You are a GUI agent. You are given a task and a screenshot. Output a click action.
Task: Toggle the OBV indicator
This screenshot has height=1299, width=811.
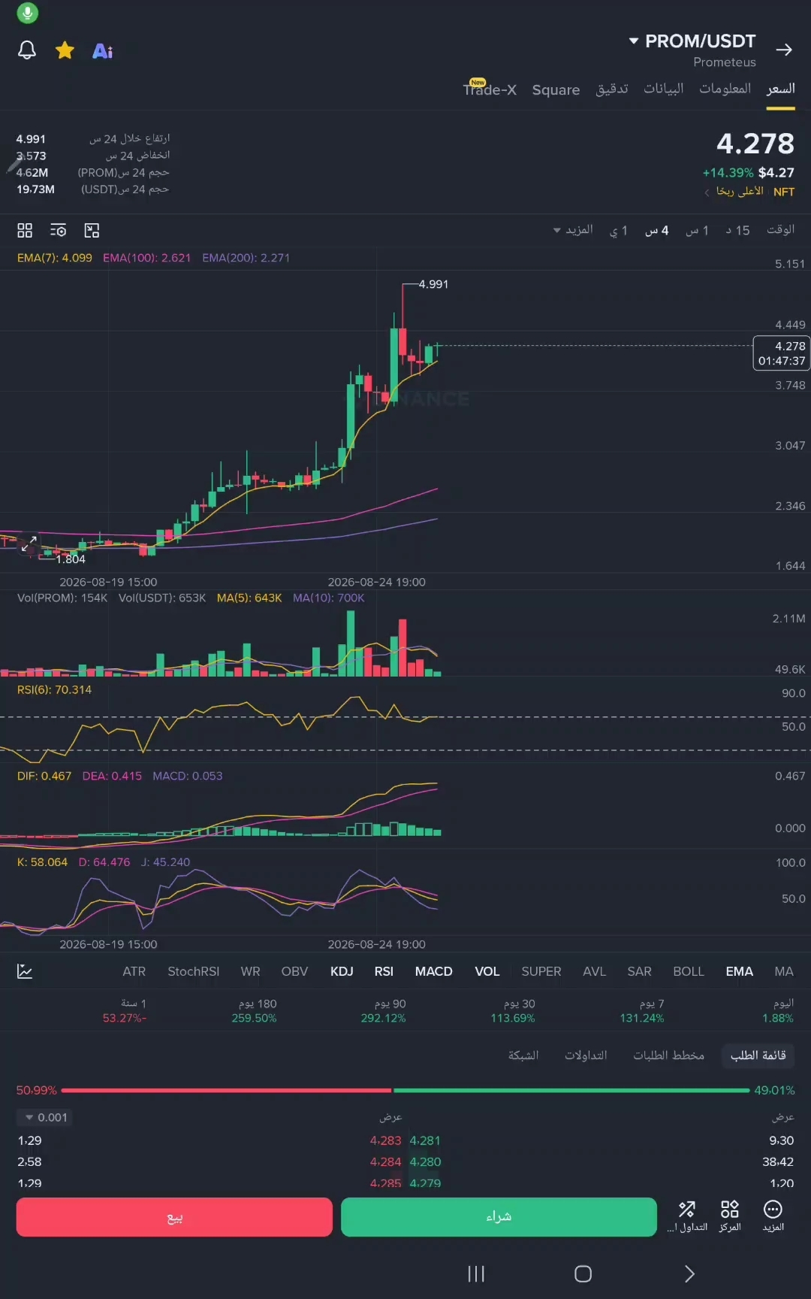(x=294, y=971)
